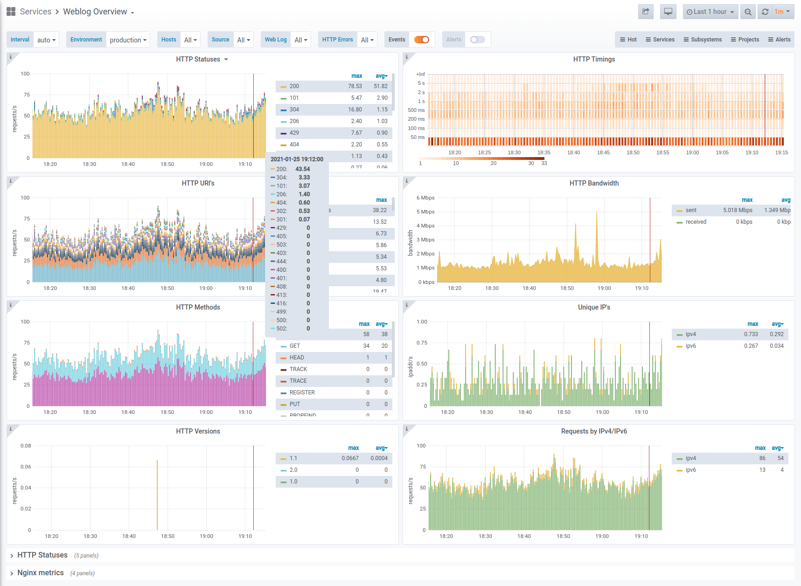Click the zoom out time range icon

tap(748, 12)
